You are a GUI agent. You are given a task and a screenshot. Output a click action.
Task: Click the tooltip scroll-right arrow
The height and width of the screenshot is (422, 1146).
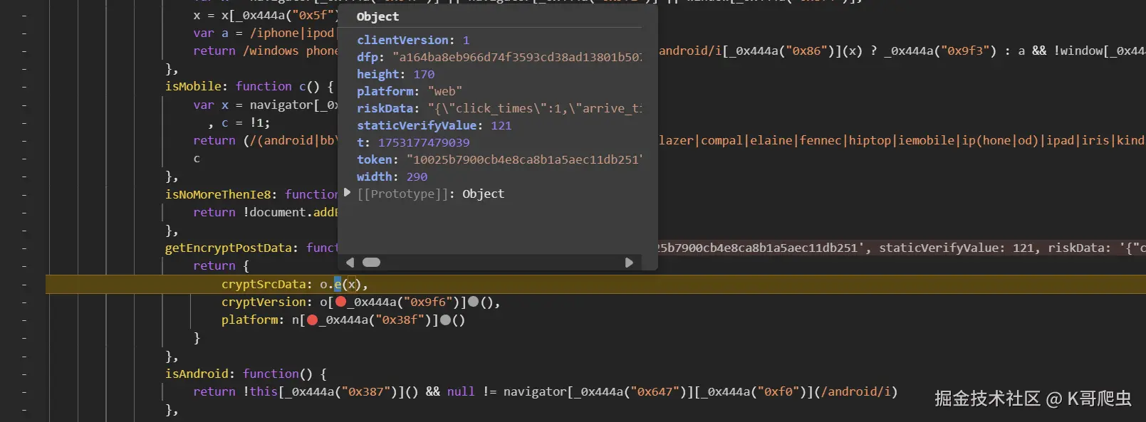click(x=629, y=263)
